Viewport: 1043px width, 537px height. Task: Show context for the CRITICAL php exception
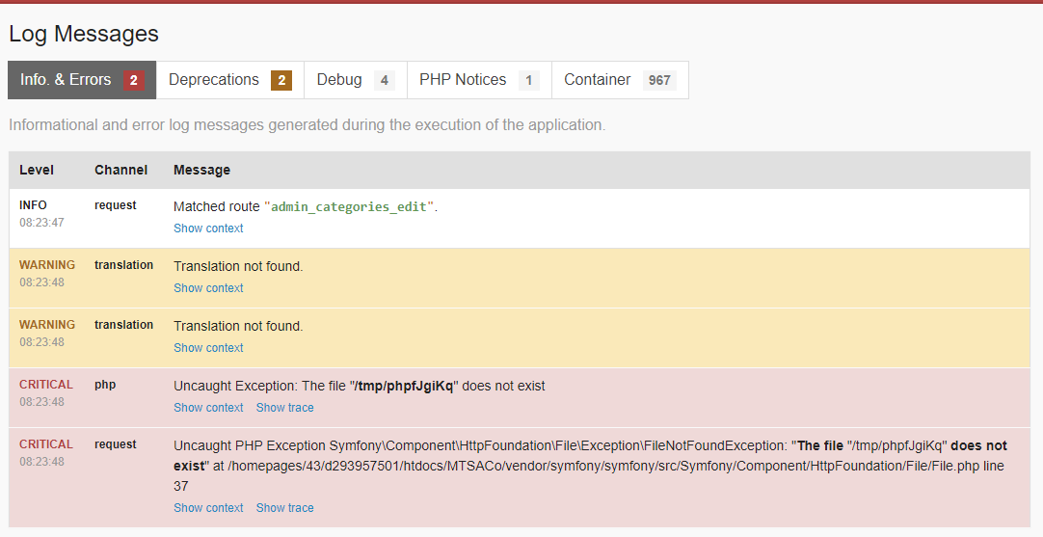pos(208,408)
